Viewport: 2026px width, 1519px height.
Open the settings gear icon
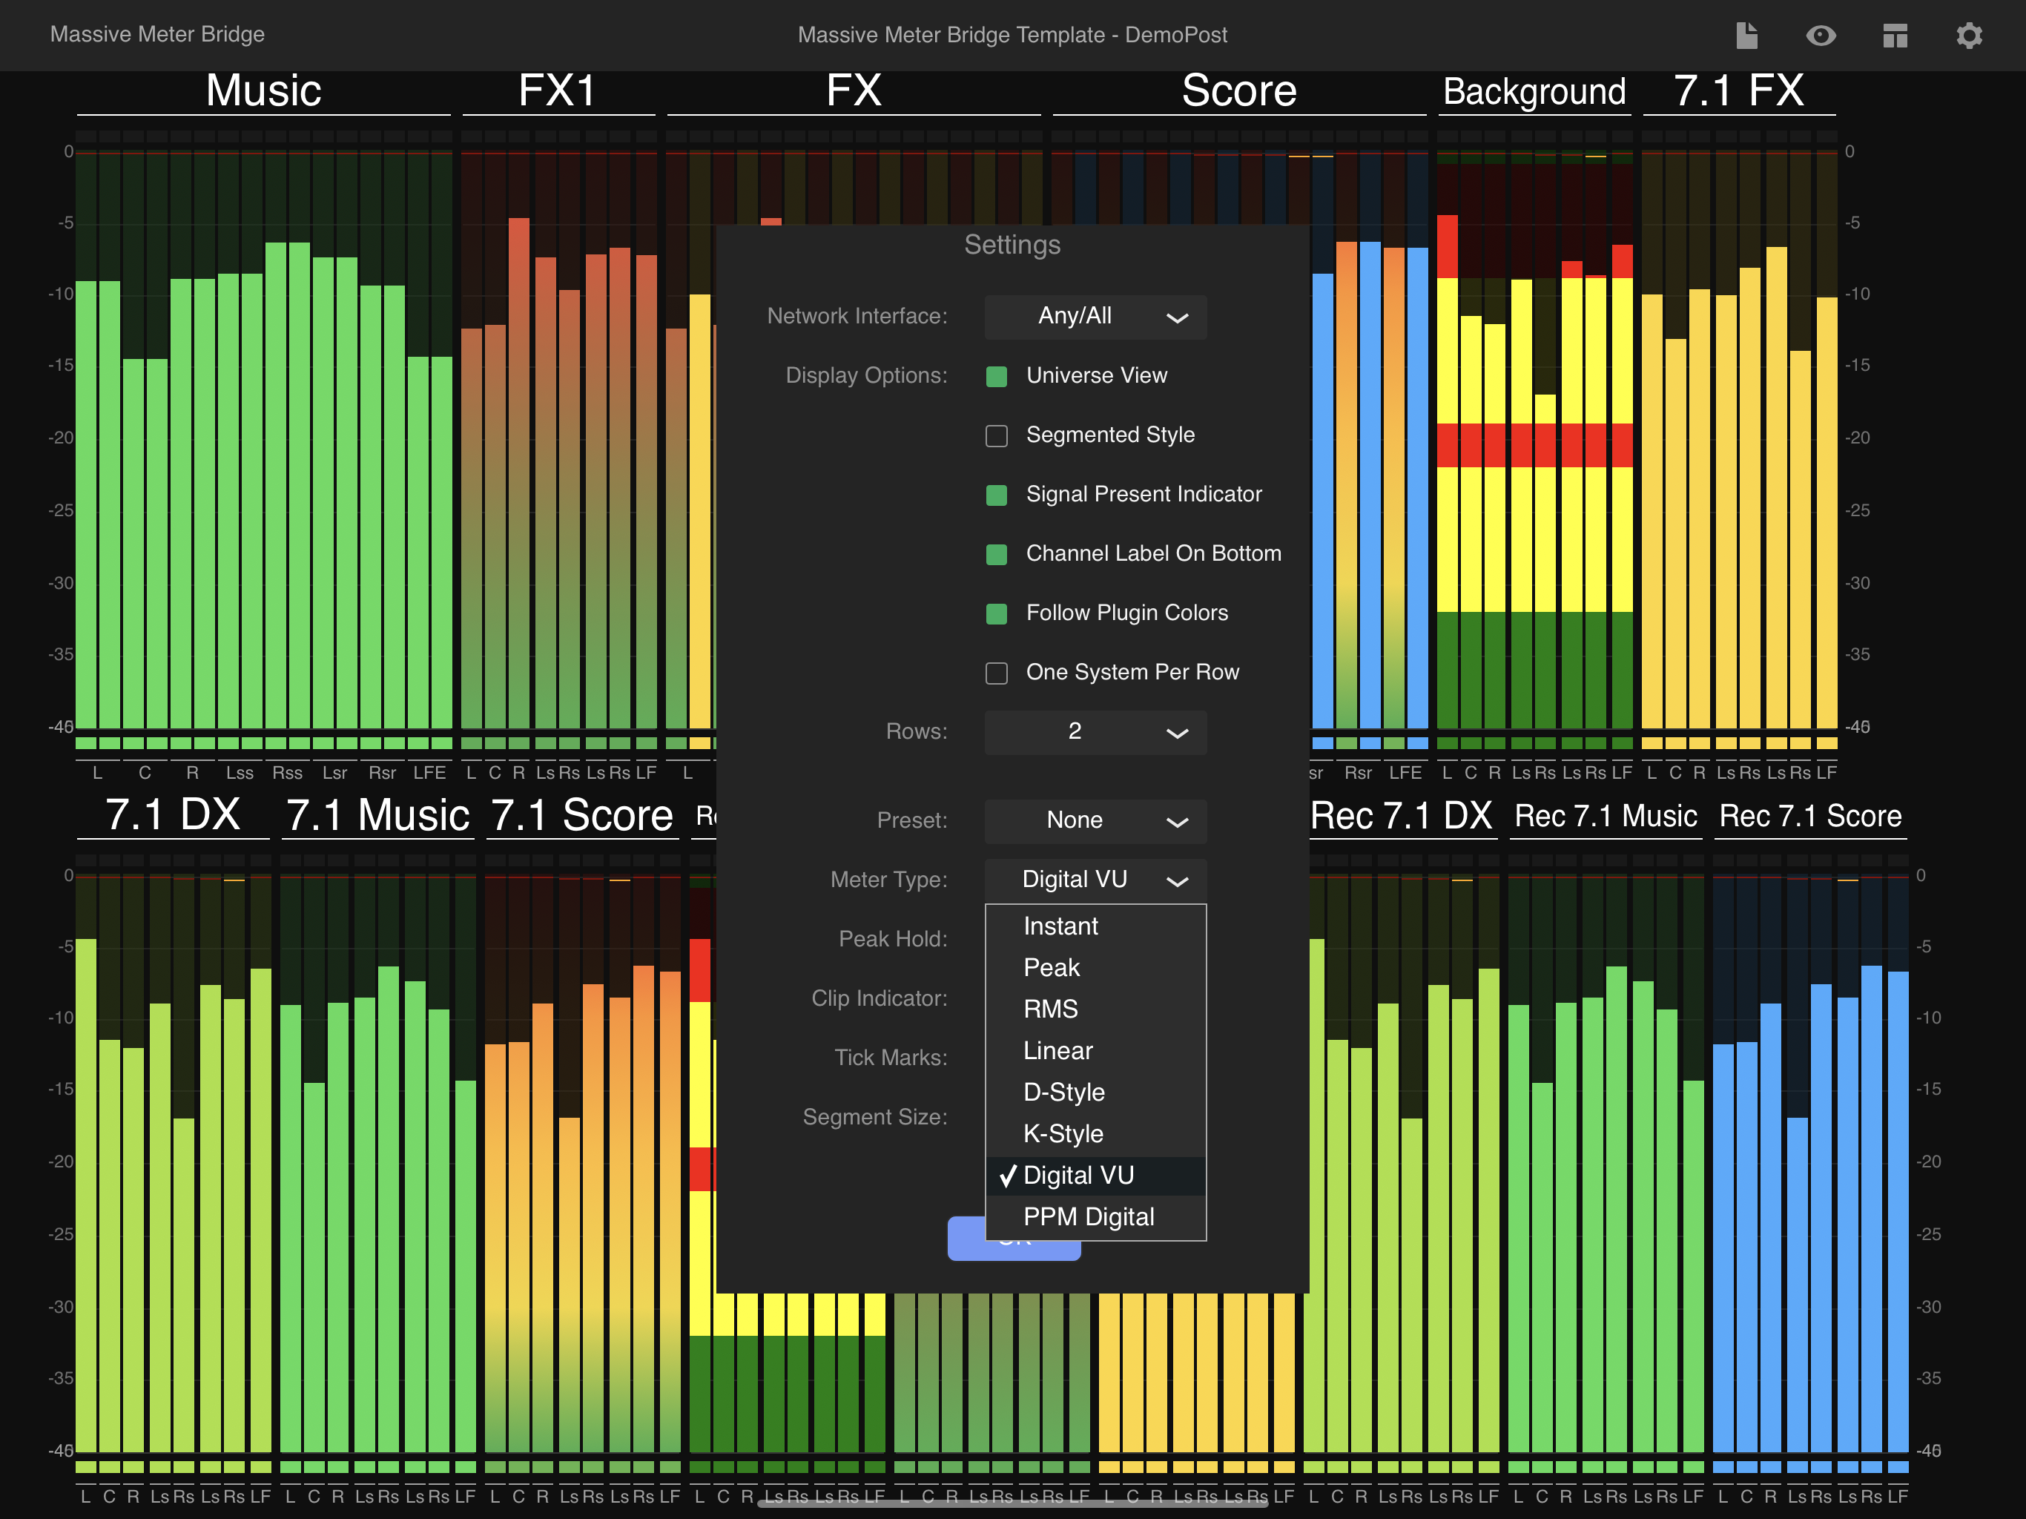tap(1969, 35)
